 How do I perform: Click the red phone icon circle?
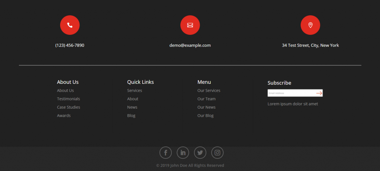coord(70,25)
